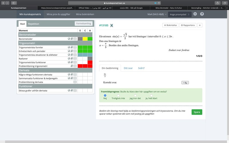Screen dimensions: 229x143
Task: Click the globe icon for Radianer
Action: click(x=69, y=58)
